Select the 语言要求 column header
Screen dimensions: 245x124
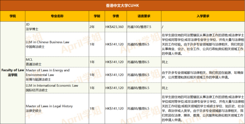click(x=144, y=16)
